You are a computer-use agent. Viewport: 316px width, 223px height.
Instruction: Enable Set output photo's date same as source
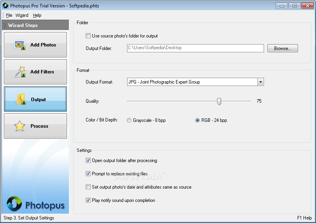(x=88, y=187)
